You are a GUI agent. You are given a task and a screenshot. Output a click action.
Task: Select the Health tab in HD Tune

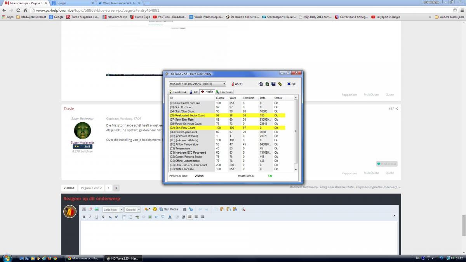coord(207,92)
